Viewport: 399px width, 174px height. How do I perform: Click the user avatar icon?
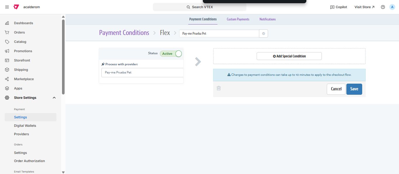392,7
